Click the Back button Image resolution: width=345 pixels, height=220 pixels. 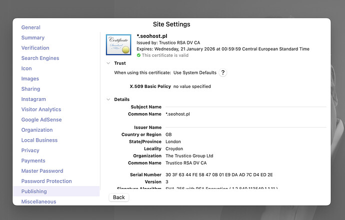[119, 198]
